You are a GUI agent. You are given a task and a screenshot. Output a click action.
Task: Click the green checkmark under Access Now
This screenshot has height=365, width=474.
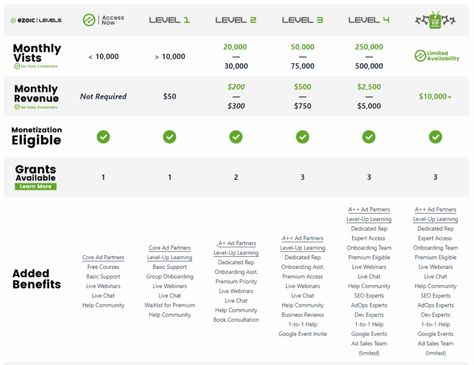[x=103, y=137]
